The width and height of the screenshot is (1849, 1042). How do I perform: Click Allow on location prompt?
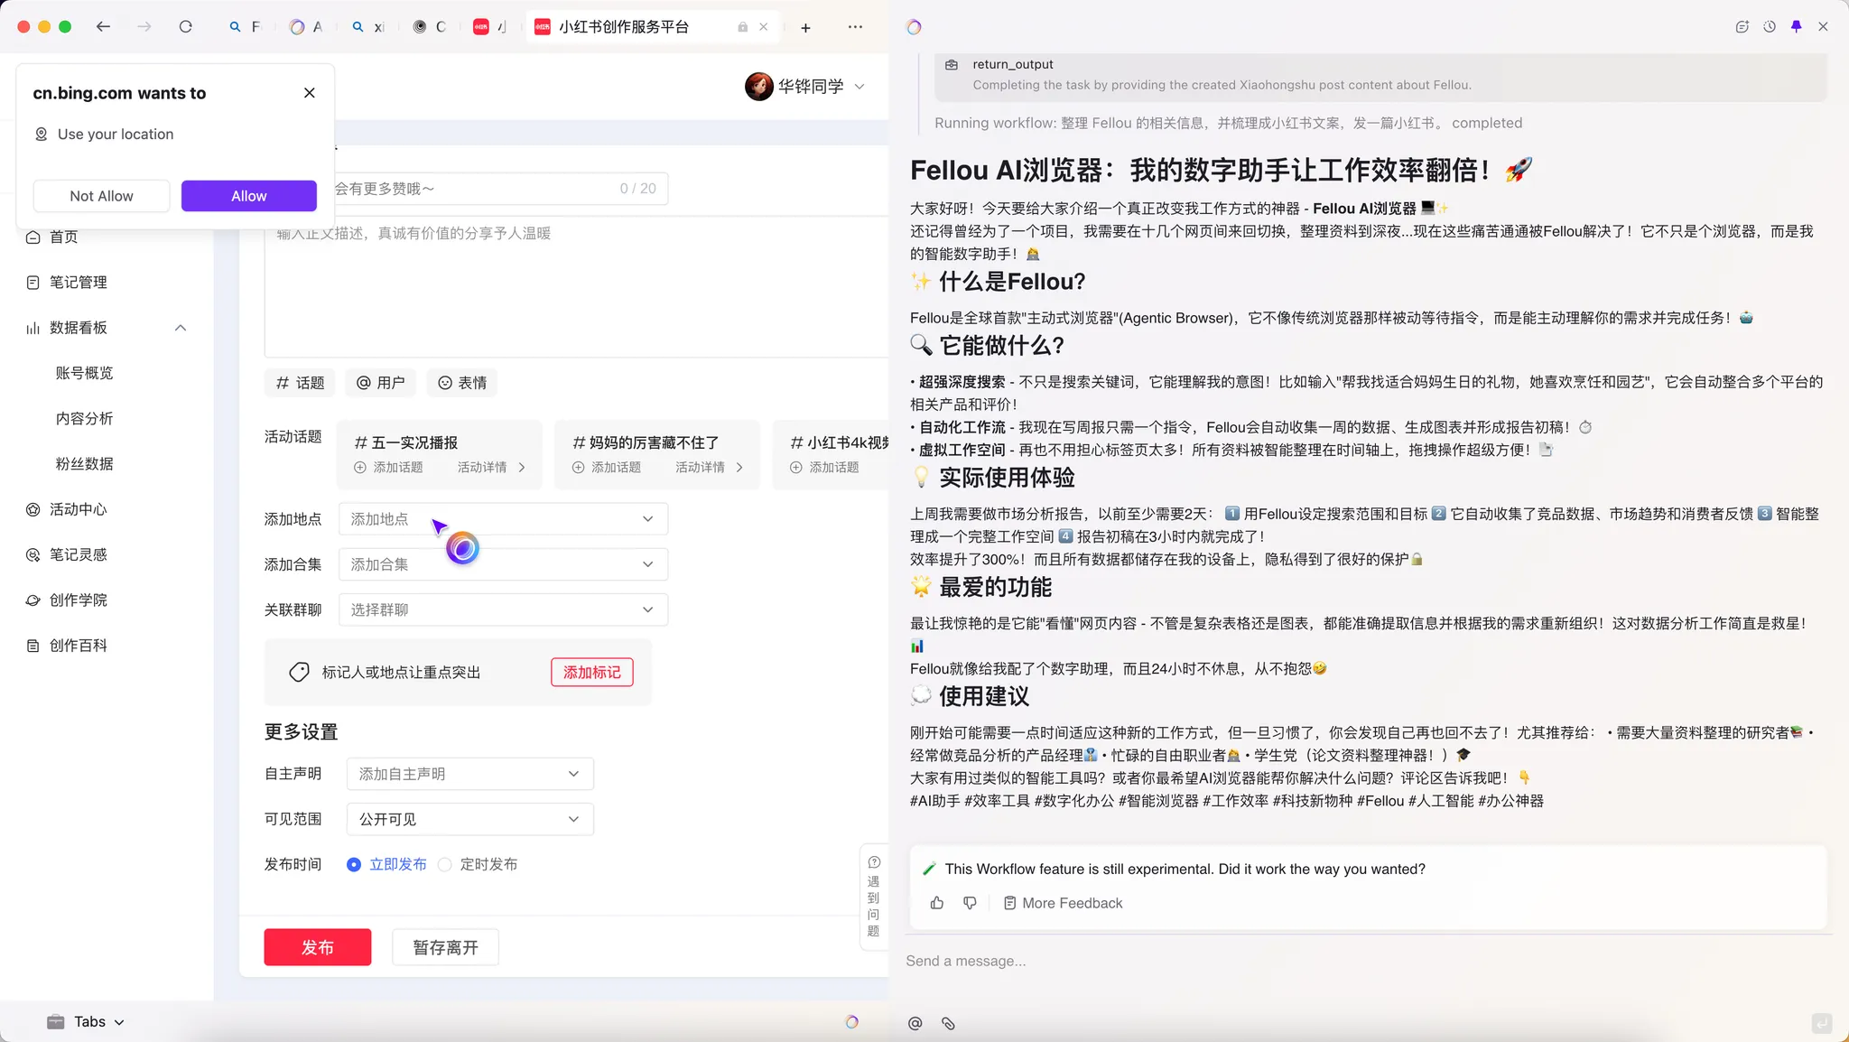pyautogui.click(x=248, y=196)
